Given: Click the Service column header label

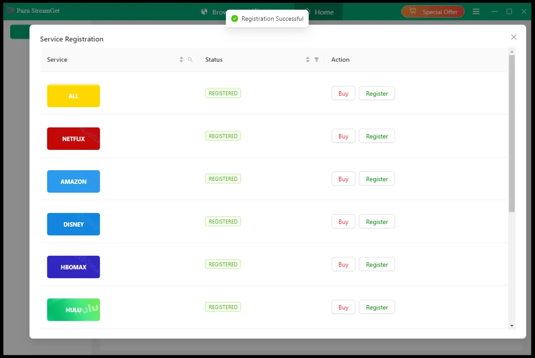Looking at the screenshot, I should tap(57, 60).
